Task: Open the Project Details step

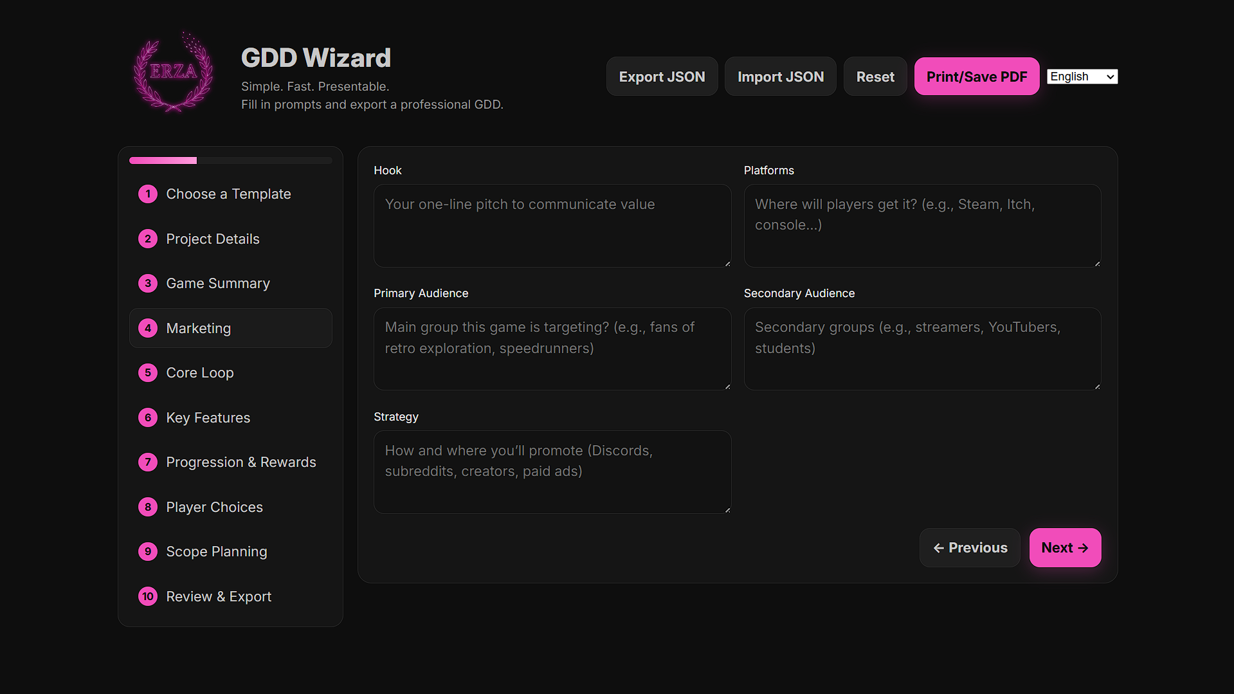Action: pos(213,239)
